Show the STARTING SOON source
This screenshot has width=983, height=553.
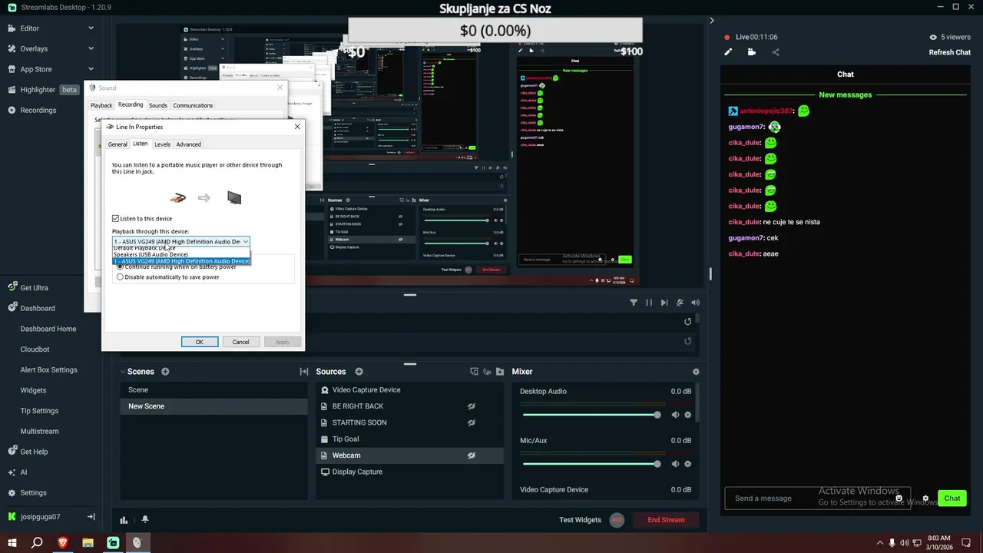pos(472,422)
